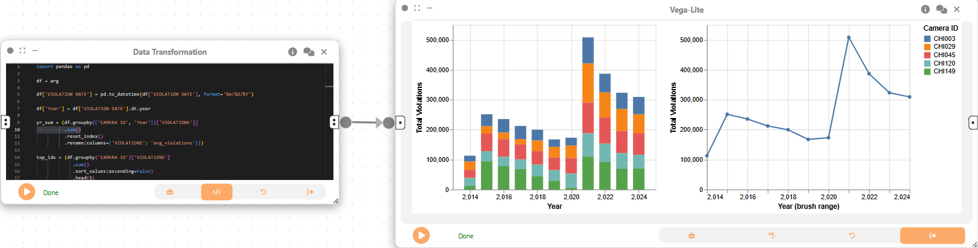Expand Vega-Lite node with fullscreen icon

pos(417,8)
